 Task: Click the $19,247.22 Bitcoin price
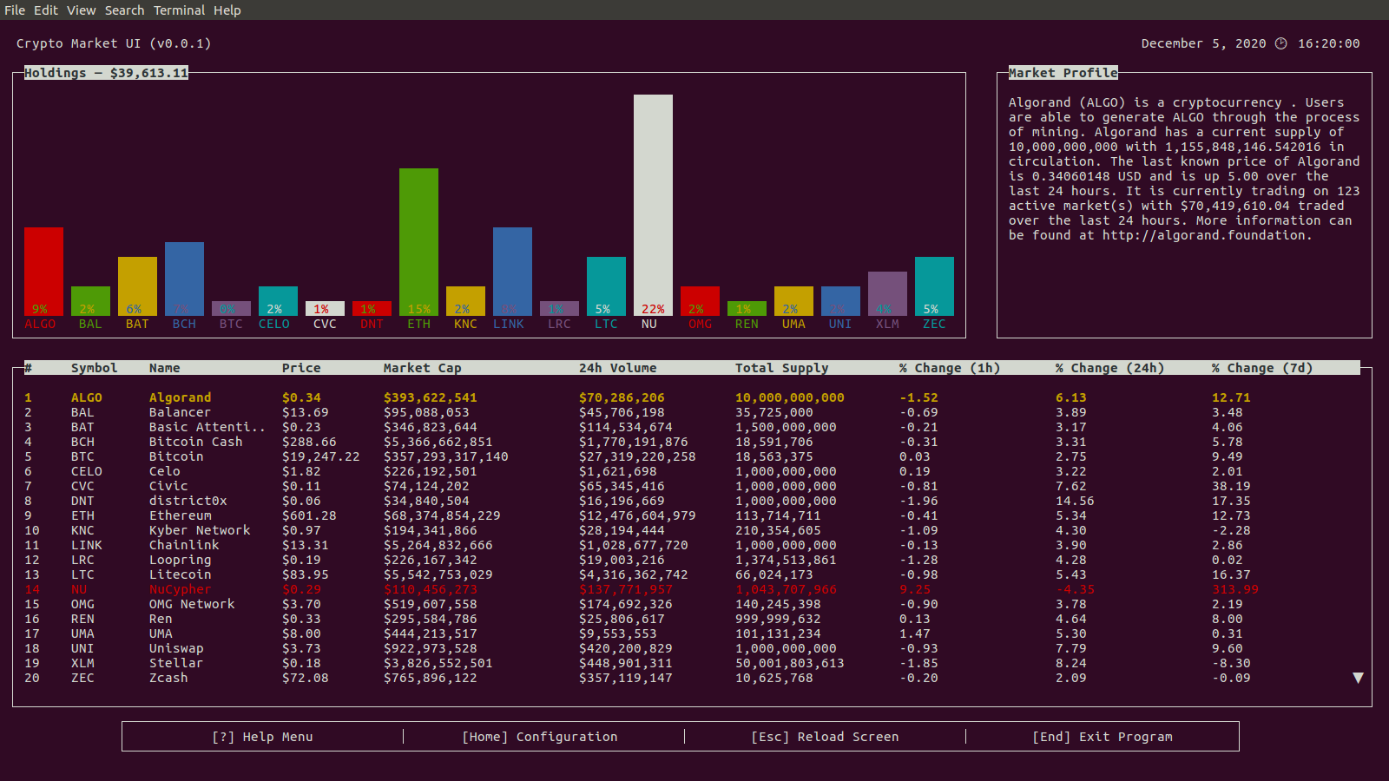320,456
